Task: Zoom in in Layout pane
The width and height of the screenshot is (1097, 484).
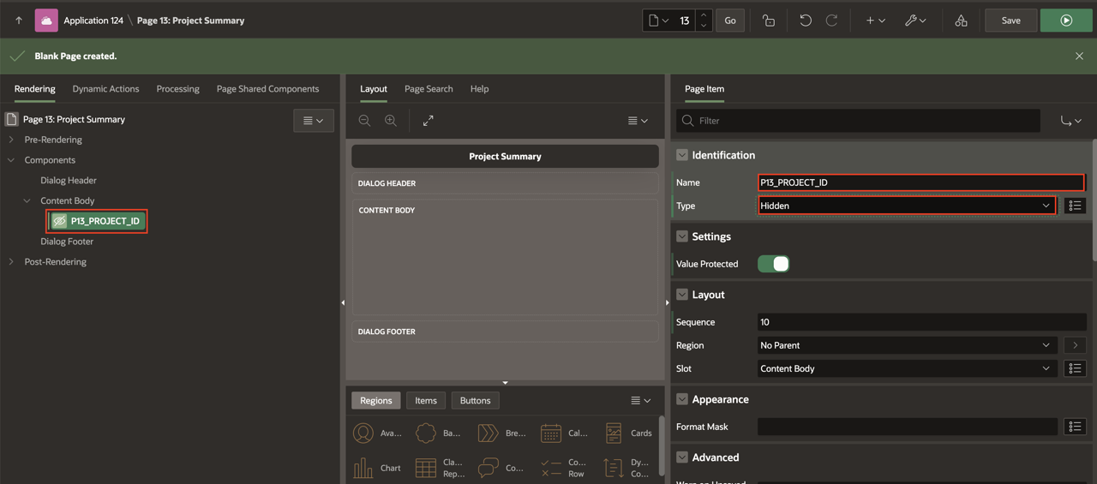Action: (x=391, y=121)
